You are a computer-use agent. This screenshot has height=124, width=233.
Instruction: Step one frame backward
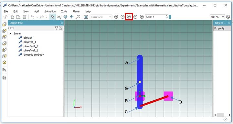click(x=122, y=17)
